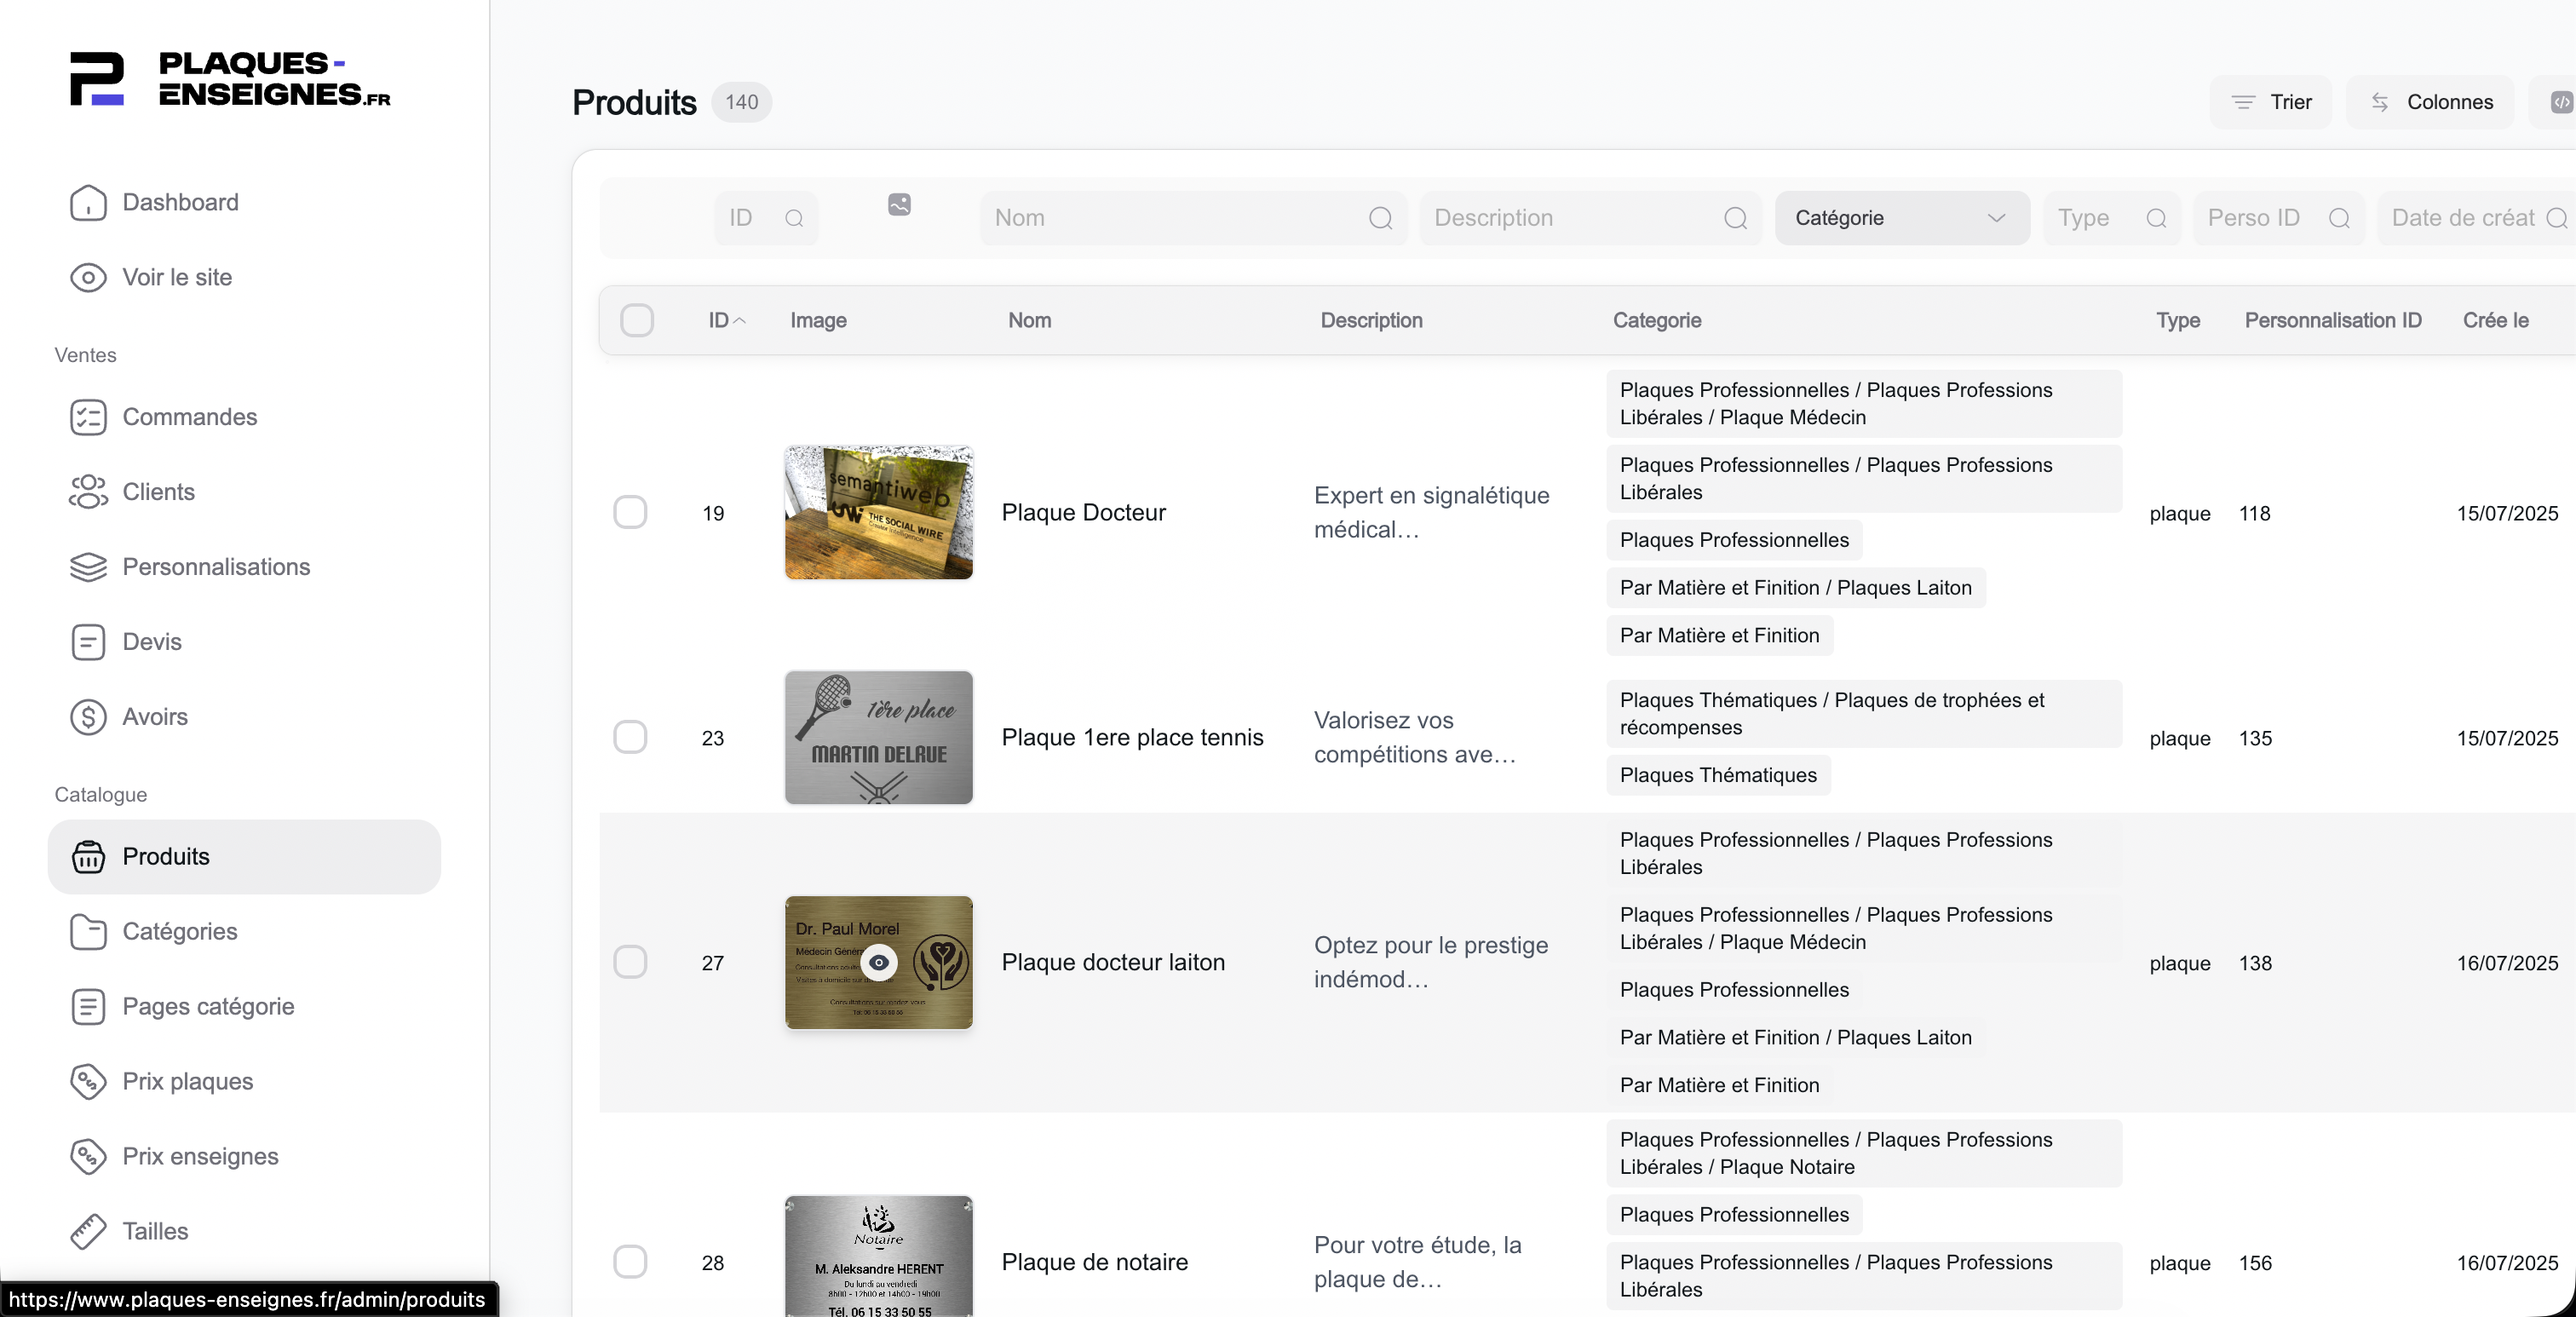2576x1317 pixels.
Task: Check the Plaque de notaire row checkbox
Action: pyautogui.click(x=630, y=1263)
